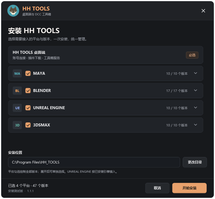Click the 必选 required badge
The image size is (215, 199).
192,55
